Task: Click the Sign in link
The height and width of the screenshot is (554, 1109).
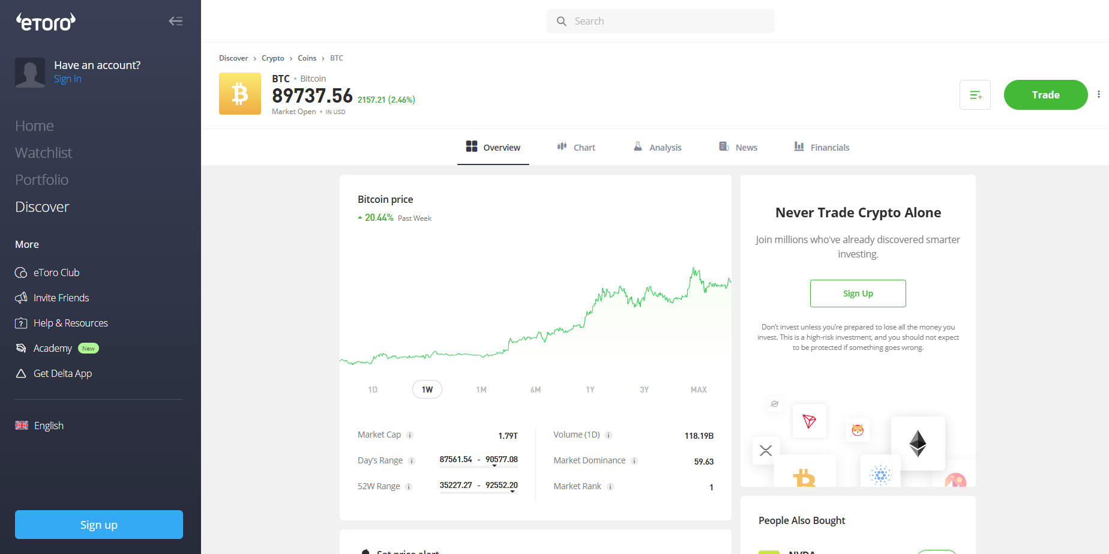Action: (68, 79)
